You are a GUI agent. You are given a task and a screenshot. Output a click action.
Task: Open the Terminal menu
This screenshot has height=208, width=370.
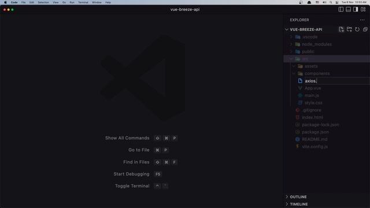(83, 2)
